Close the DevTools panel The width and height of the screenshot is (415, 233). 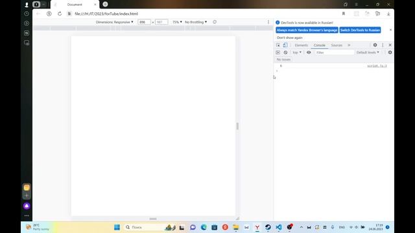pos(390,45)
